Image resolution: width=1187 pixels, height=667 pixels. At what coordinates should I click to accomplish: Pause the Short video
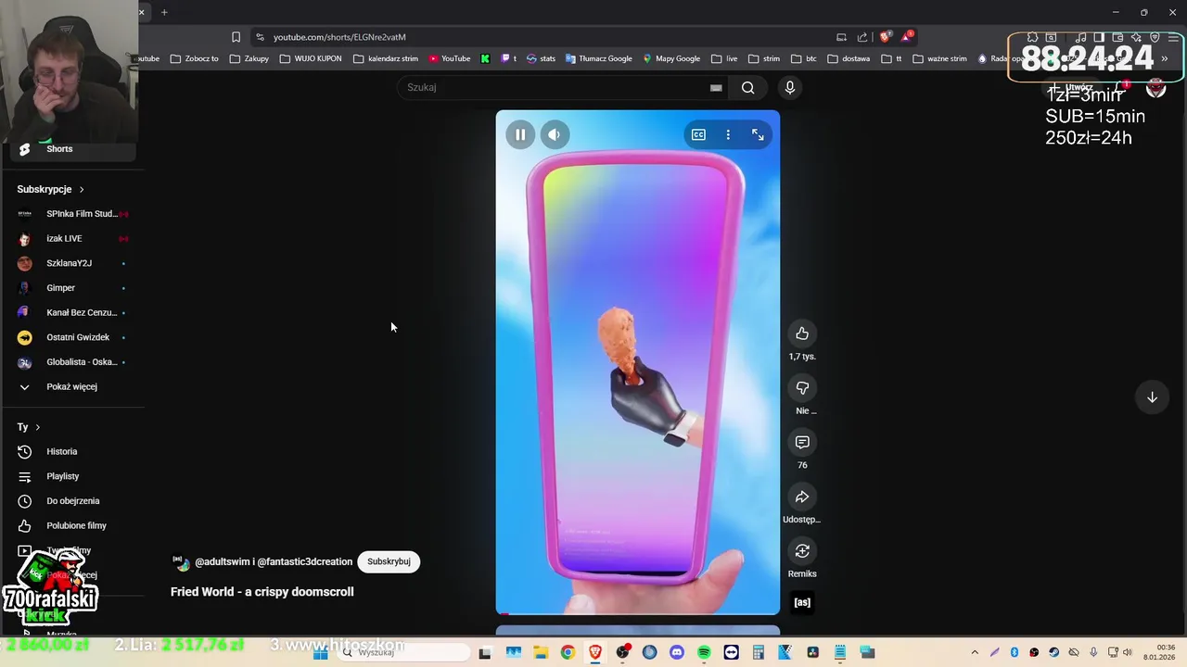(x=520, y=134)
